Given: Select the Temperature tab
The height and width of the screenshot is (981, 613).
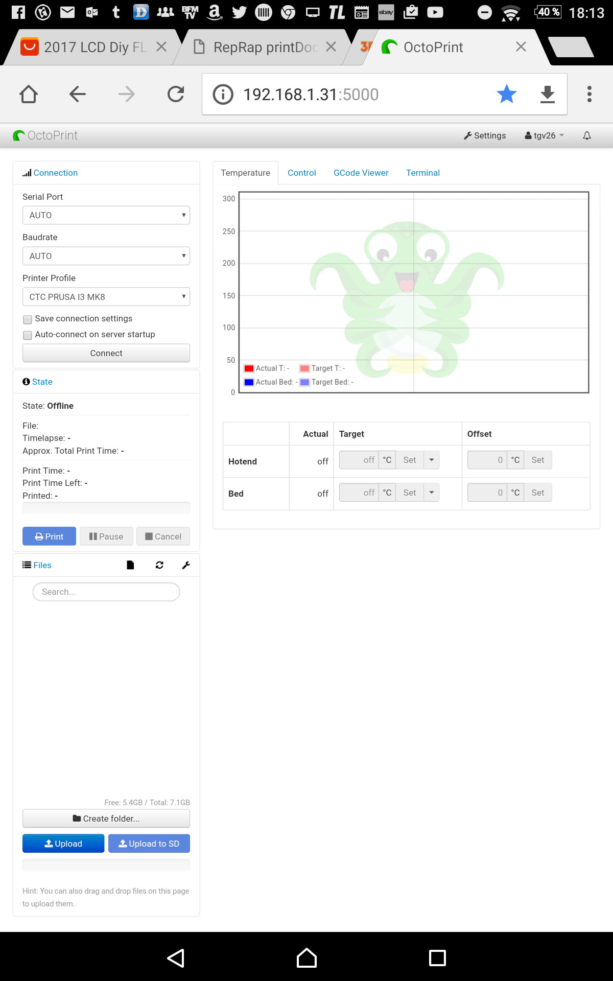Looking at the screenshot, I should click(x=245, y=173).
